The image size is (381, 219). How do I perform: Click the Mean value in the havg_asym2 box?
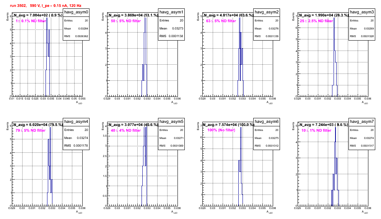point(274,28)
